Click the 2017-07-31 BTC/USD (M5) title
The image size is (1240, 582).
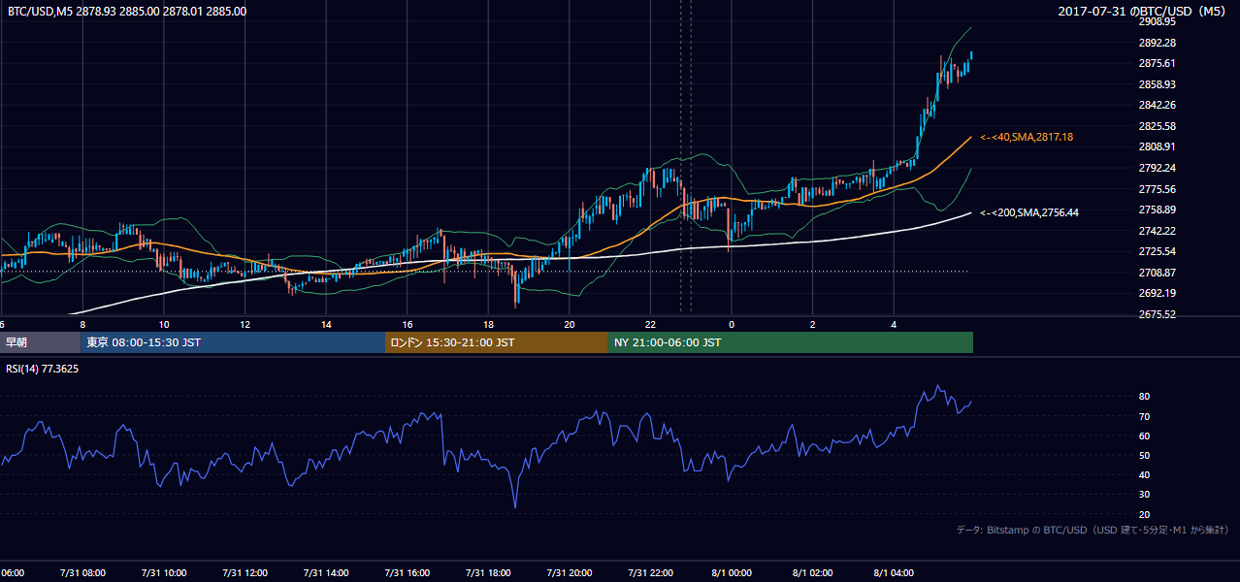click(x=1142, y=12)
